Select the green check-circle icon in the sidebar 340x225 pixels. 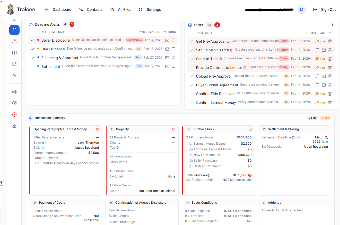coord(14,103)
